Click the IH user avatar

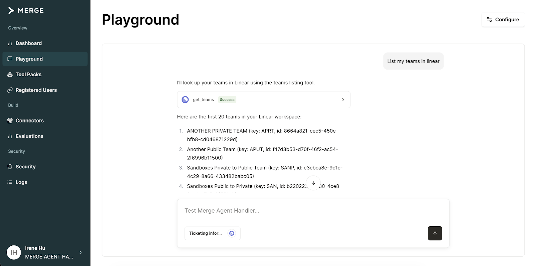pyautogui.click(x=14, y=252)
